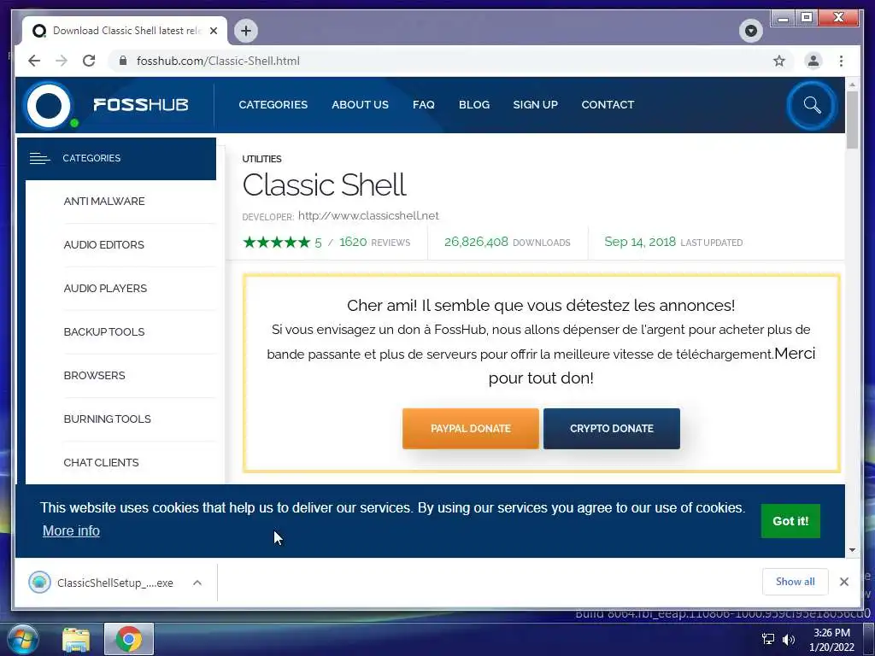This screenshot has width=875, height=656.
Task: Click the Classic Shell page heading
Action: (x=324, y=184)
